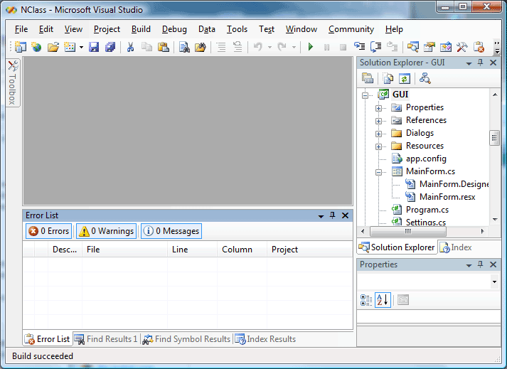Click the Paste clipboard icon

(x=164, y=47)
